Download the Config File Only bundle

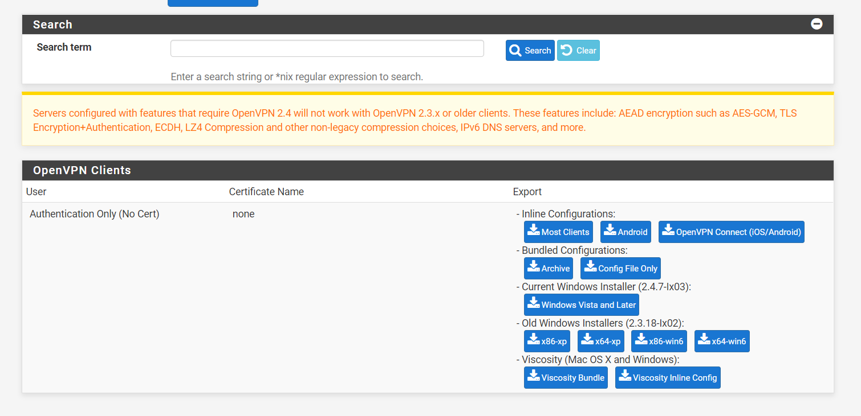coord(620,268)
